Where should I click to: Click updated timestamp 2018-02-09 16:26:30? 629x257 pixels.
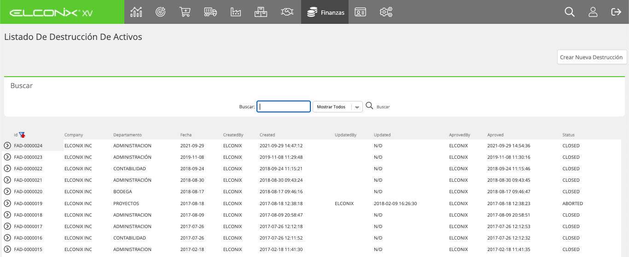(396, 203)
